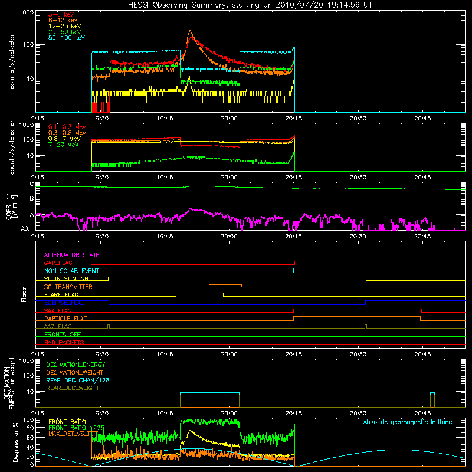The width and height of the screenshot is (472, 472).
Task: Select the DECIMATION_ENERGY legend label
Action: pos(76,365)
